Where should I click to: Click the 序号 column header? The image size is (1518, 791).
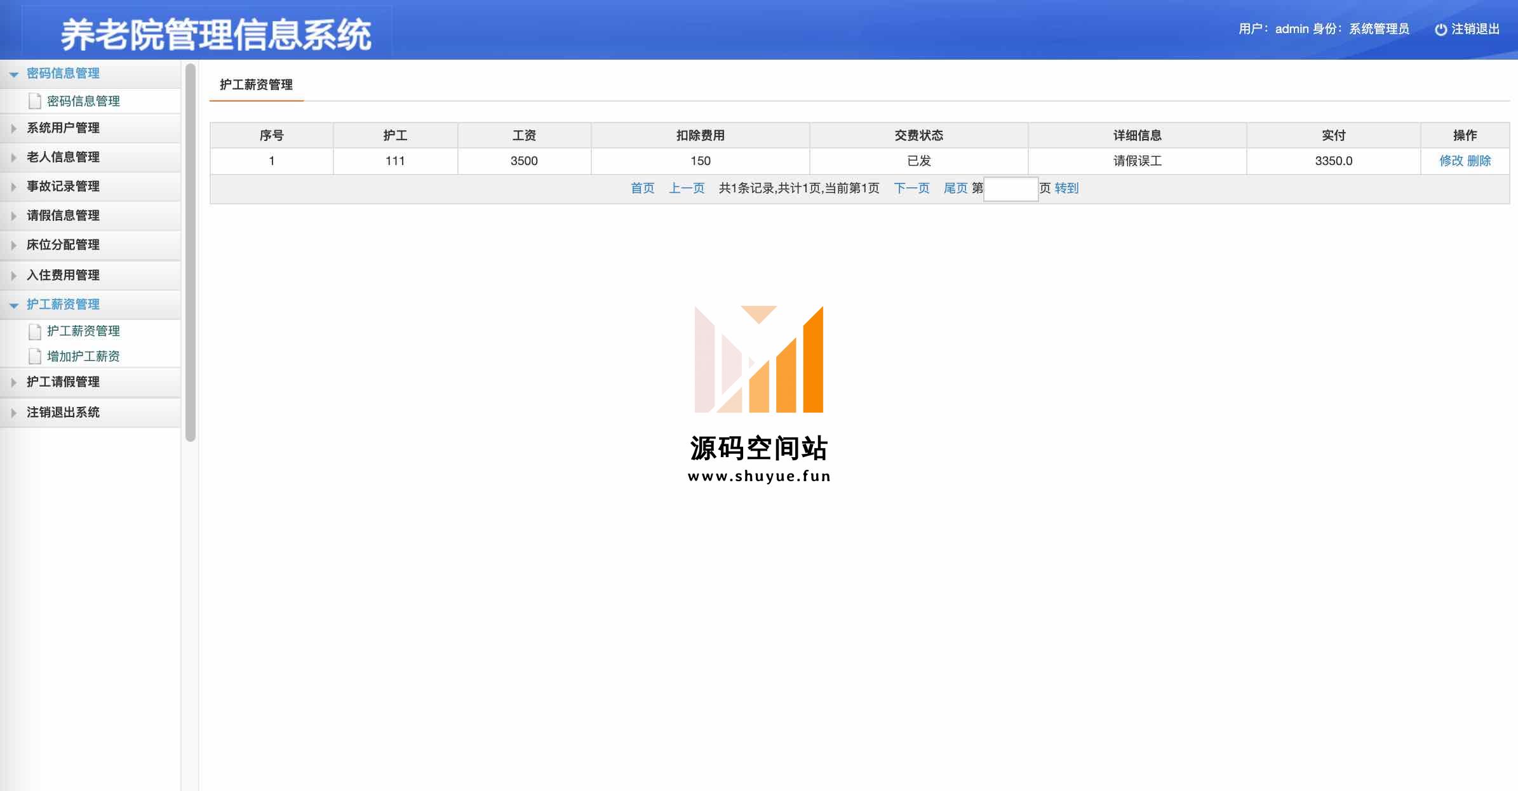coord(272,136)
